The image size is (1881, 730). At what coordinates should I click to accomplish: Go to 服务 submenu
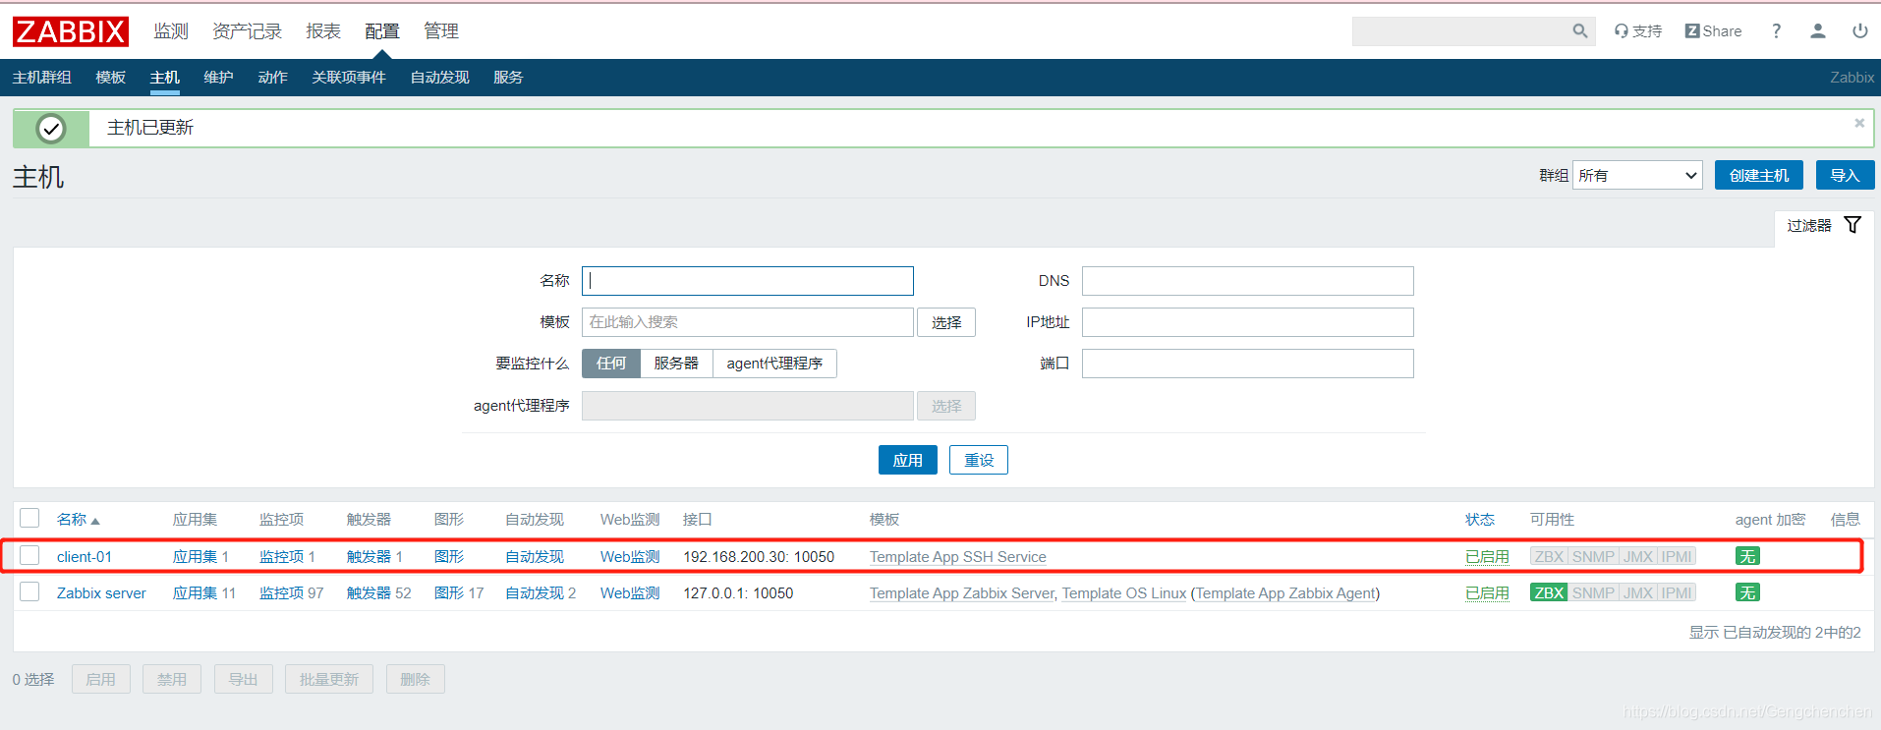click(x=508, y=78)
